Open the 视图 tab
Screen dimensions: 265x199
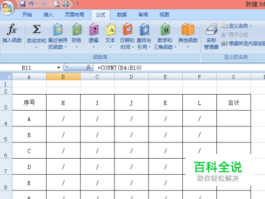pyautogui.click(x=164, y=15)
